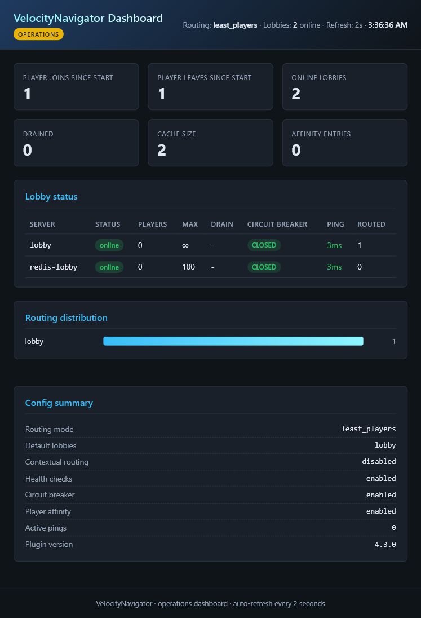The image size is (421, 618).
Task: Click the Drained stat card
Action: tap(76, 143)
